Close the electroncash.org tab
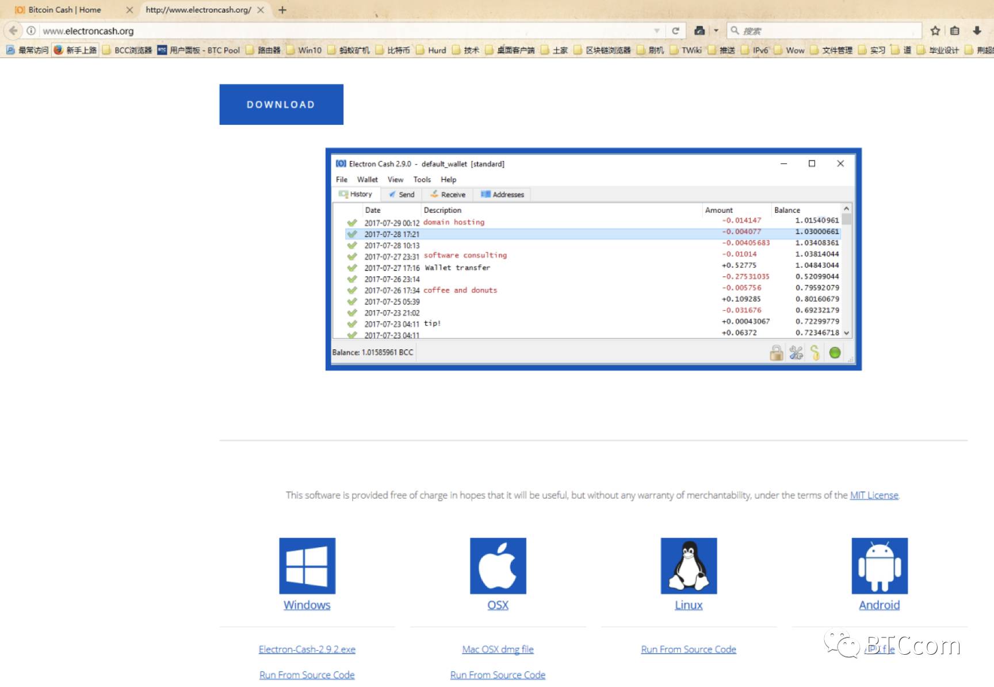 261,10
